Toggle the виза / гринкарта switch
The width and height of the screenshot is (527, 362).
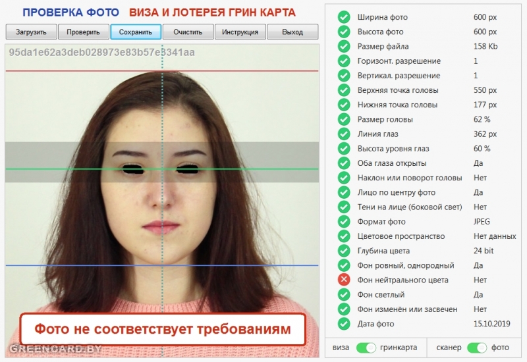point(366,348)
